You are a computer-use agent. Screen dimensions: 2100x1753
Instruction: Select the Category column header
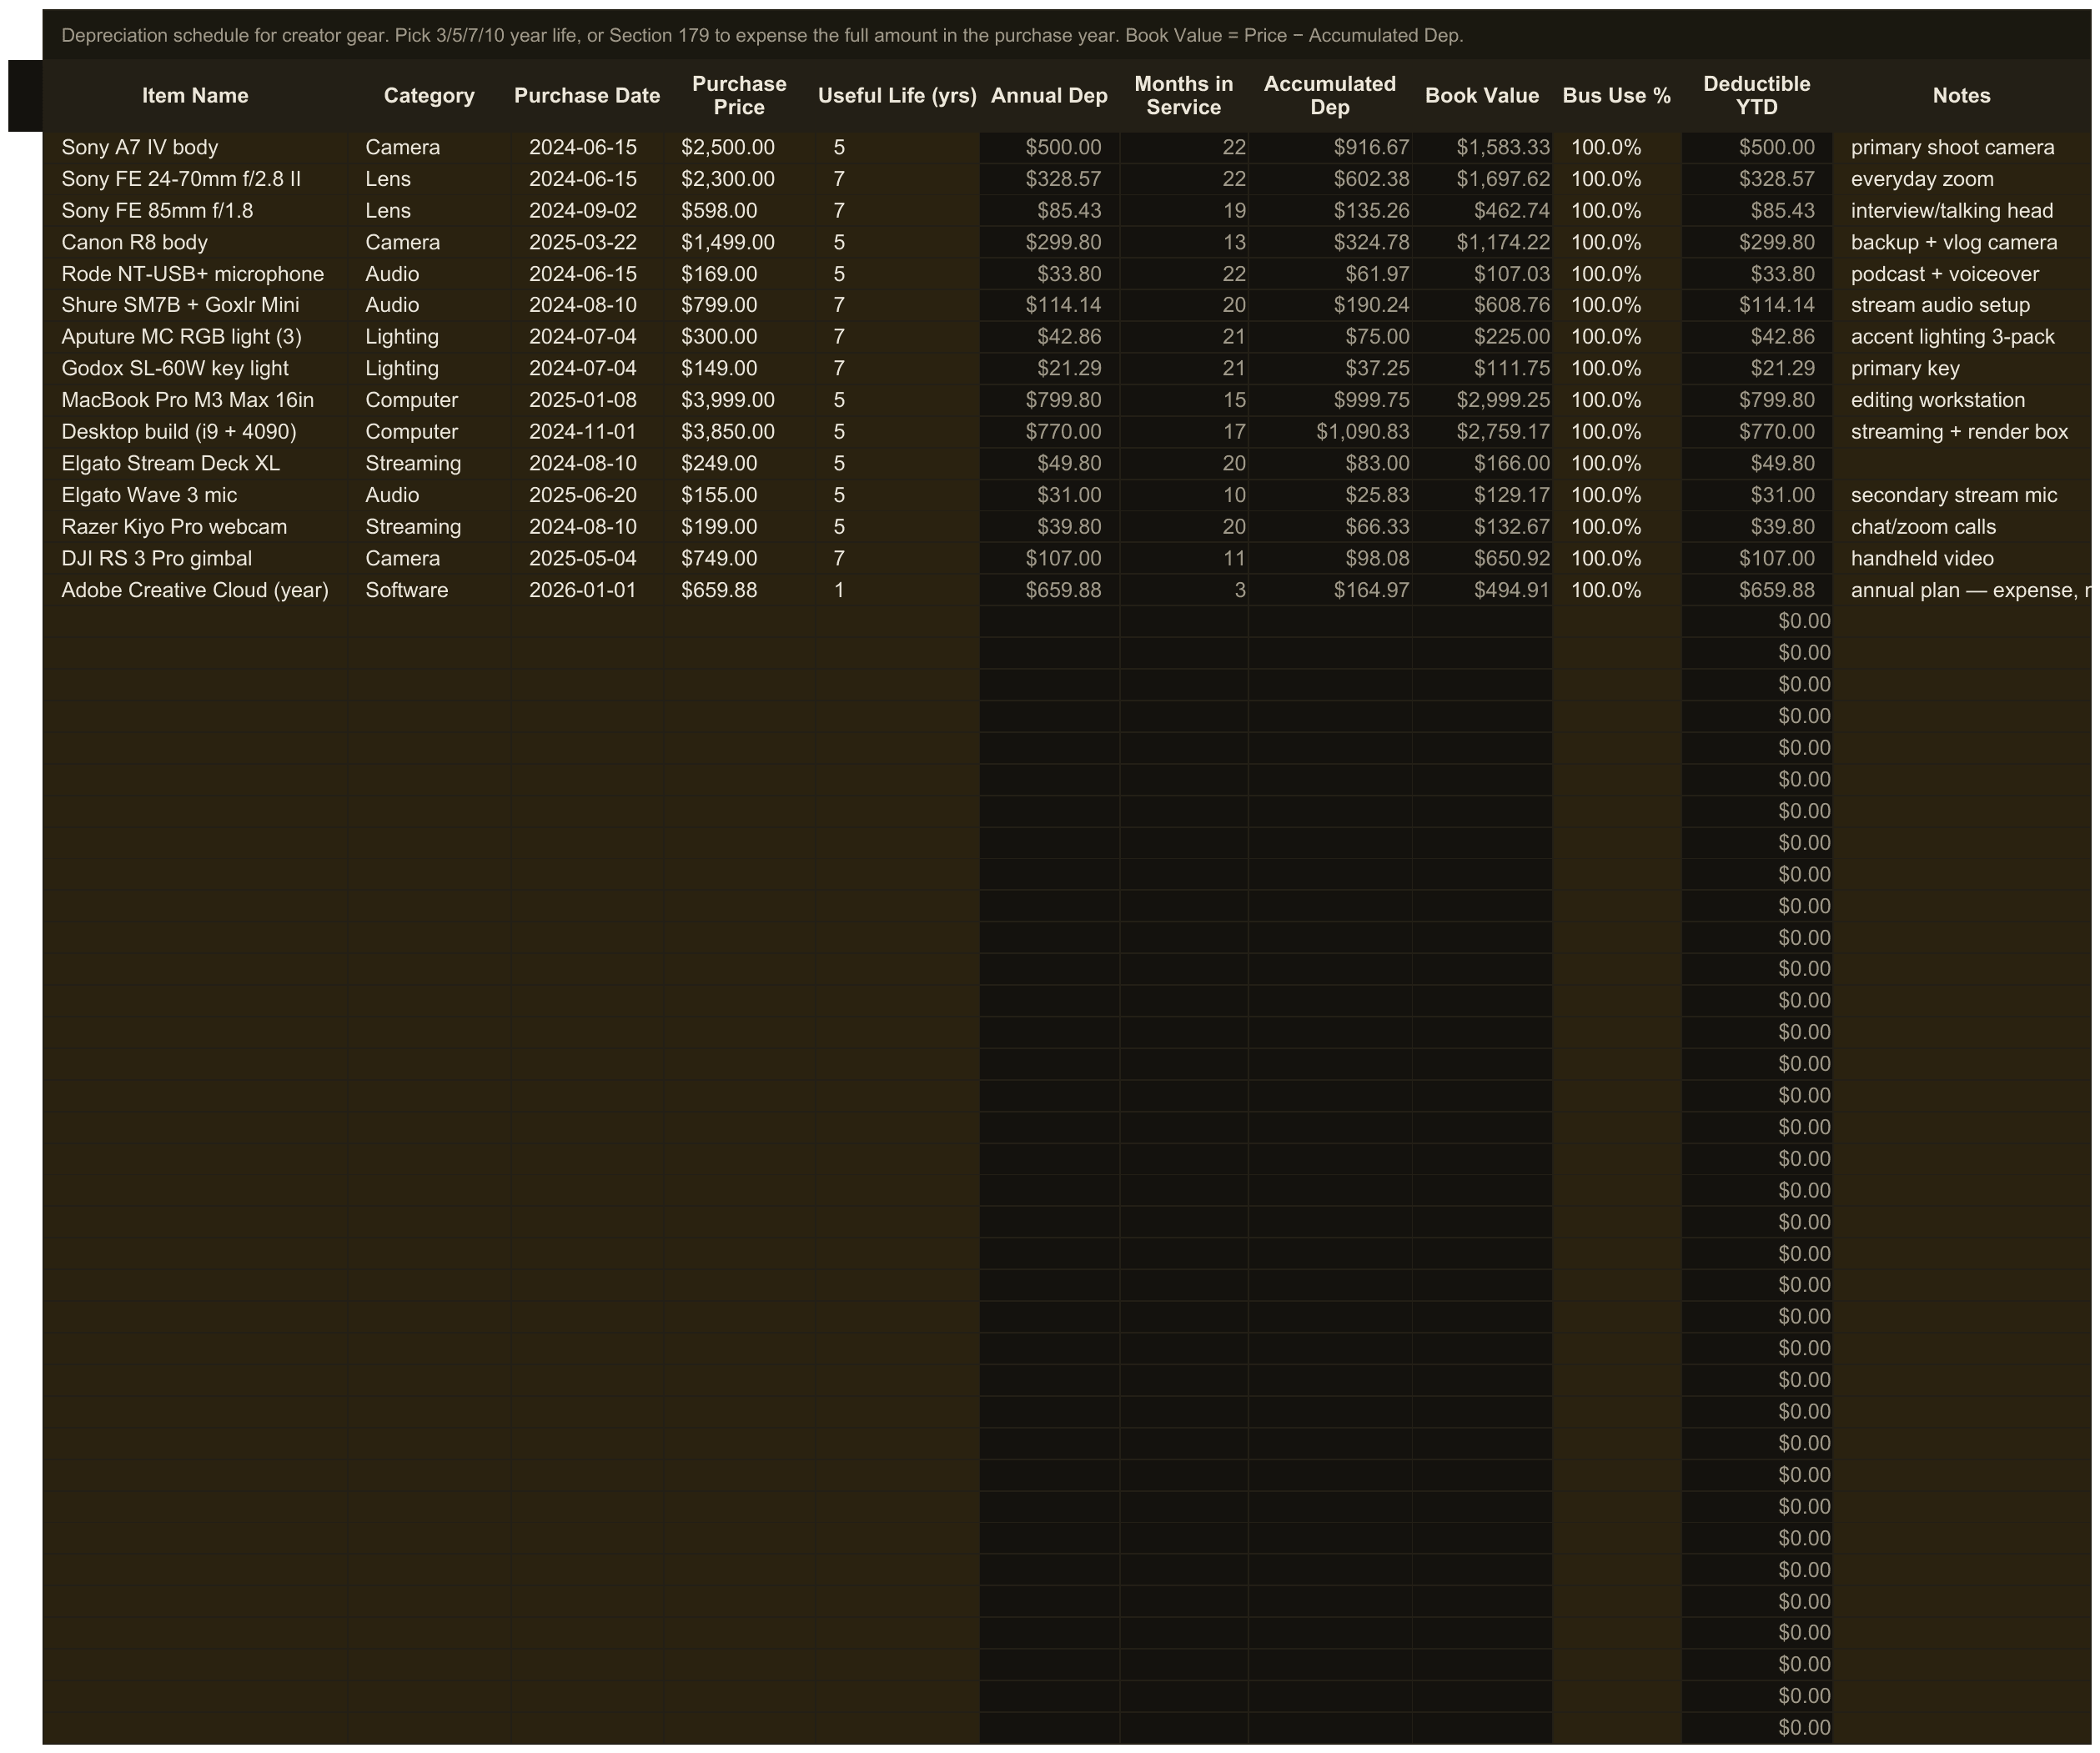(x=429, y=96)
